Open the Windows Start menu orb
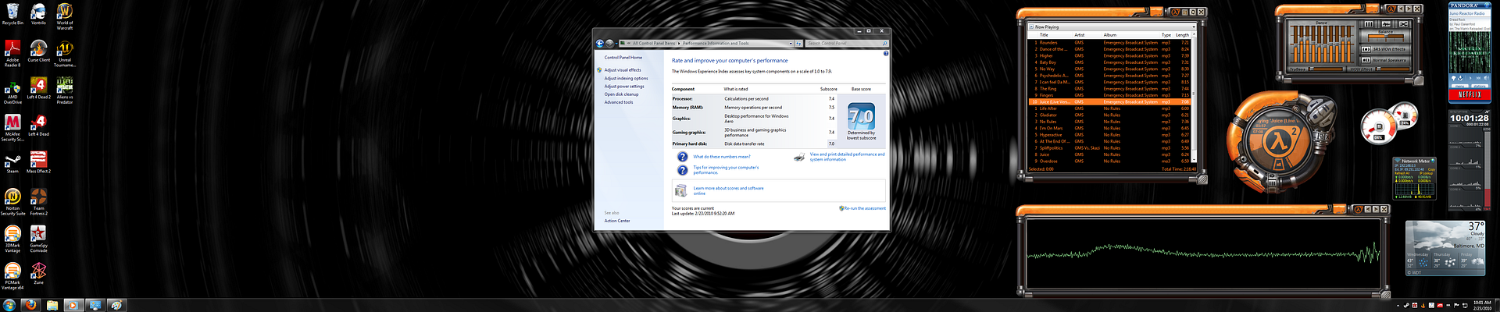 (x=9, y=305)
